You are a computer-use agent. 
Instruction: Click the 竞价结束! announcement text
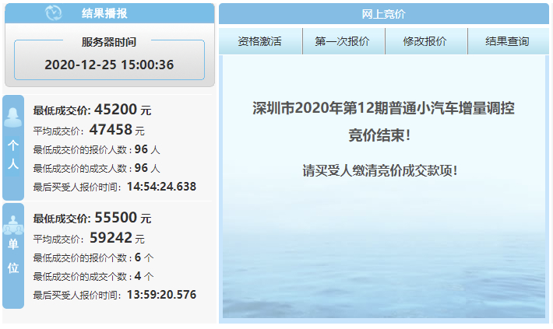click(379, 135)
